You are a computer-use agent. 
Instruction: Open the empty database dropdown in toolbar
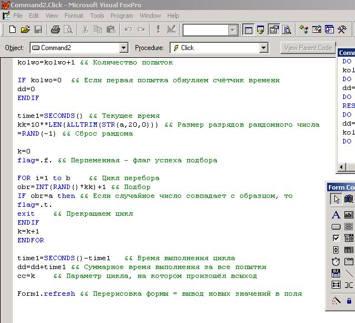[x=232, y=30]
